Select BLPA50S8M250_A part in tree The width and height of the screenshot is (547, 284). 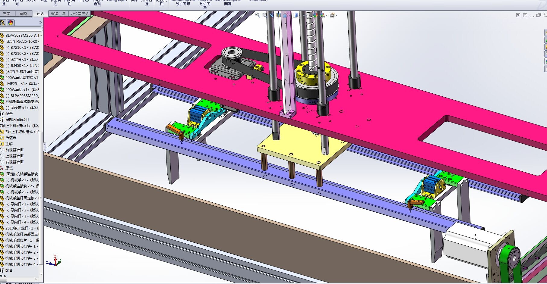[22, 35]
